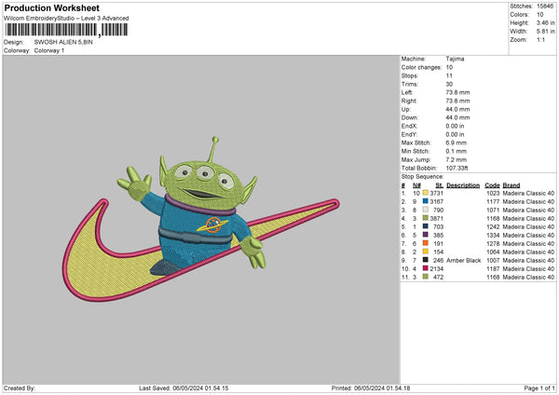This screenshot has width=559, height=395.
Task: Click the 'Stop Sequence:' heading
Action: pos(422,177)
